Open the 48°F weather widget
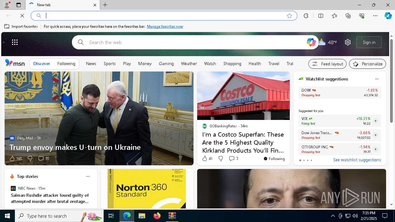This screenshot has height=222, width=395. click(328, 42)
